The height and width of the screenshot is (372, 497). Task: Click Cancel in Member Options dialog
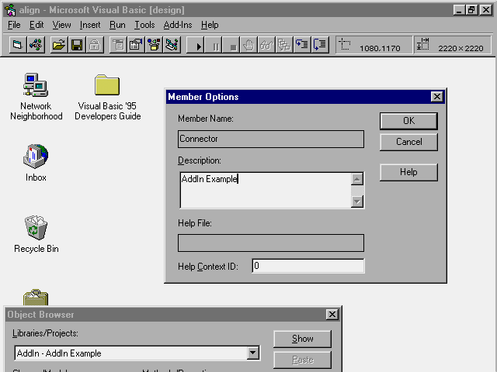coord(408,142)
